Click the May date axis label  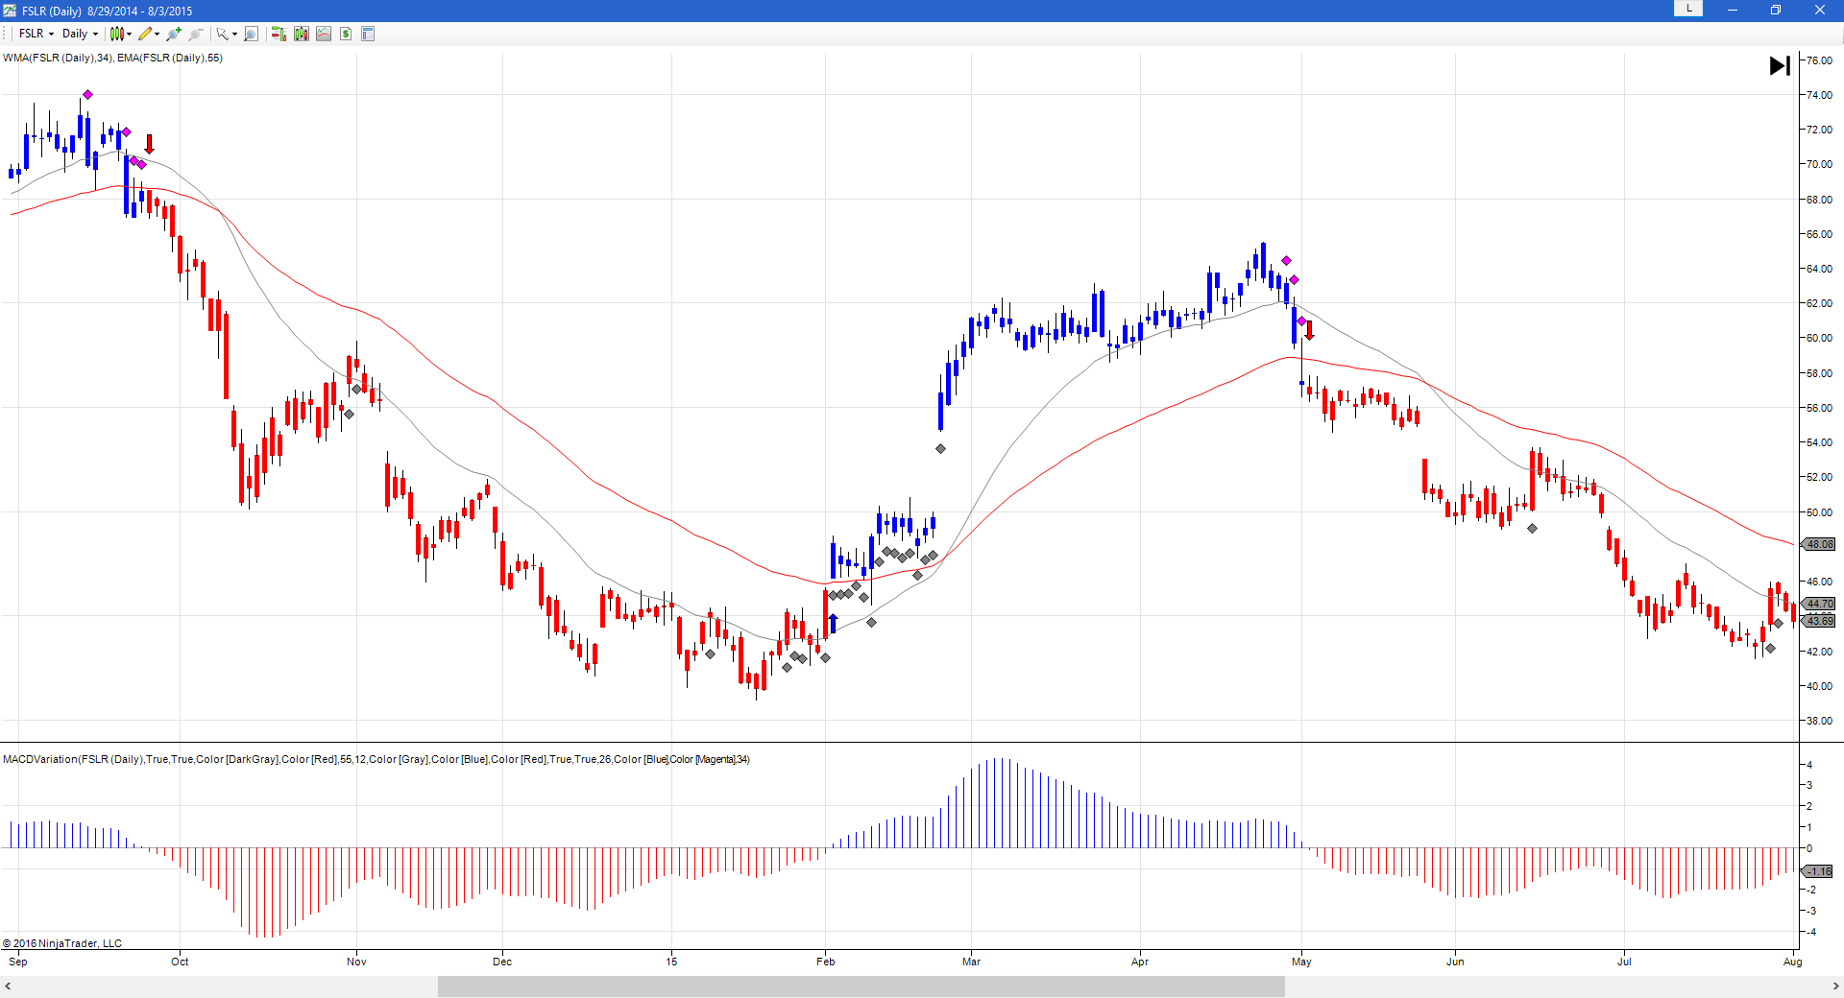pos(1301,962)
